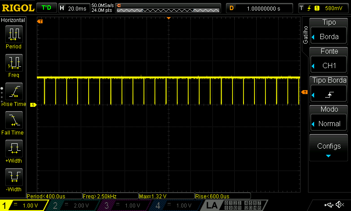Image resolution: width=351 pixels, height=211 pixels.
Task: Enable channel 4 with 1.00 V scale
Action: tap(176, 205)
